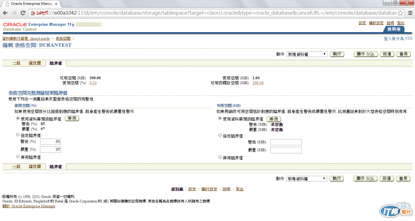Select 指定臨界值 radio under 使用空間 (%)
Image resolution: width=415 pixels, height=221 pixels.
tap(18, 135)
